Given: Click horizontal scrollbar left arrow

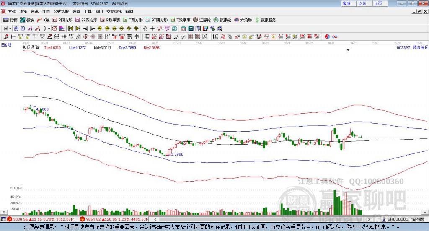Looking at the screenshot, I should (155, 219).
